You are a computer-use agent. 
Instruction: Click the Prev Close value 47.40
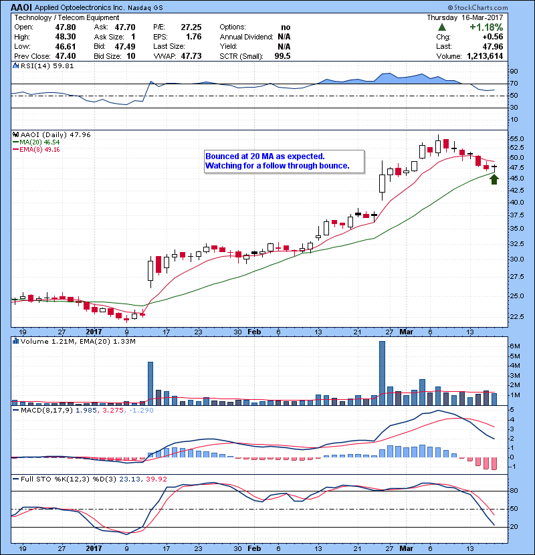[66, 56]
